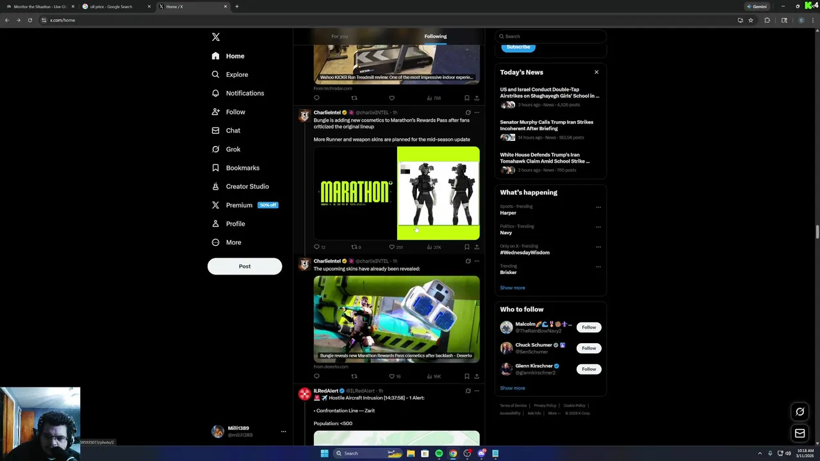Open Chat from the sidebar
Viewport: 820px width, 461px height.
pyautogui.click(x=225, y=131)
